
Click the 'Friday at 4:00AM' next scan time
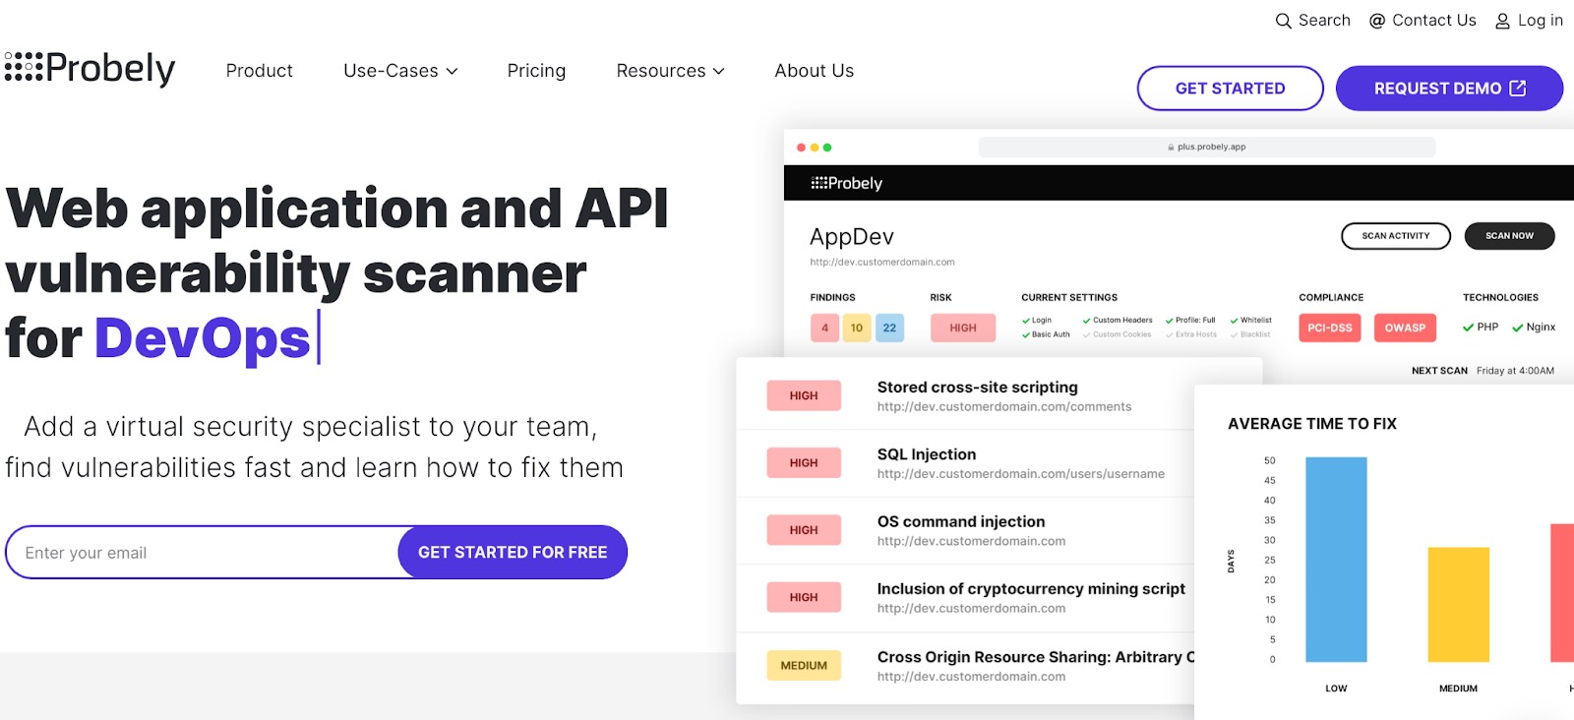[x=1515, y=371]
